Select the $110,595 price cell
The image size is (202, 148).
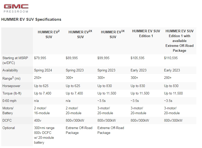coord(171,58)
